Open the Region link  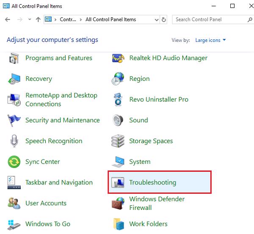139,79
